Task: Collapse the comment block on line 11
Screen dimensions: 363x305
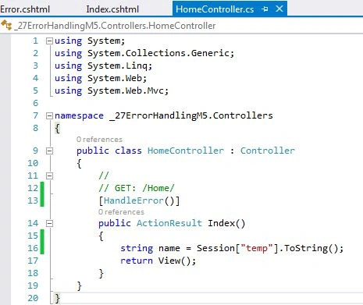Action: [x=49, y=176]
